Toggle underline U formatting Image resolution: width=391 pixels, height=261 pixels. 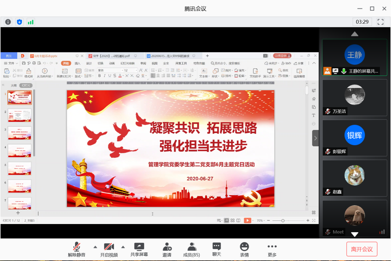[110, 76]
